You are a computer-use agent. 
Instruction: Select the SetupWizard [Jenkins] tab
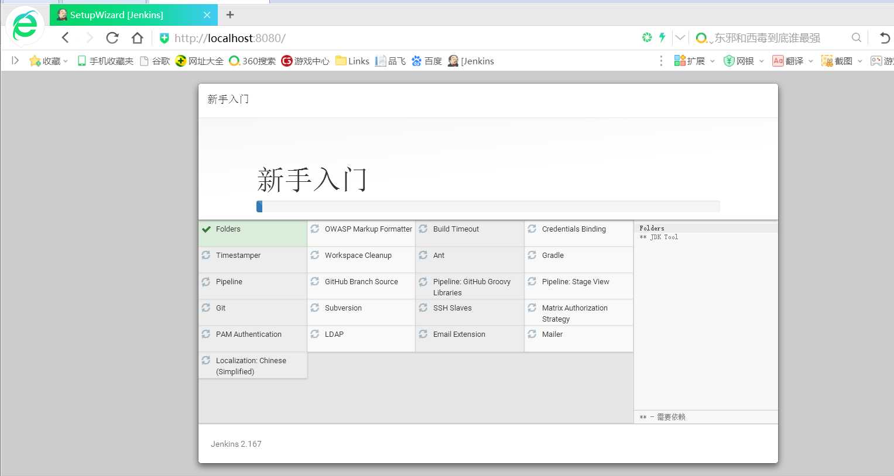pos(133,15)
